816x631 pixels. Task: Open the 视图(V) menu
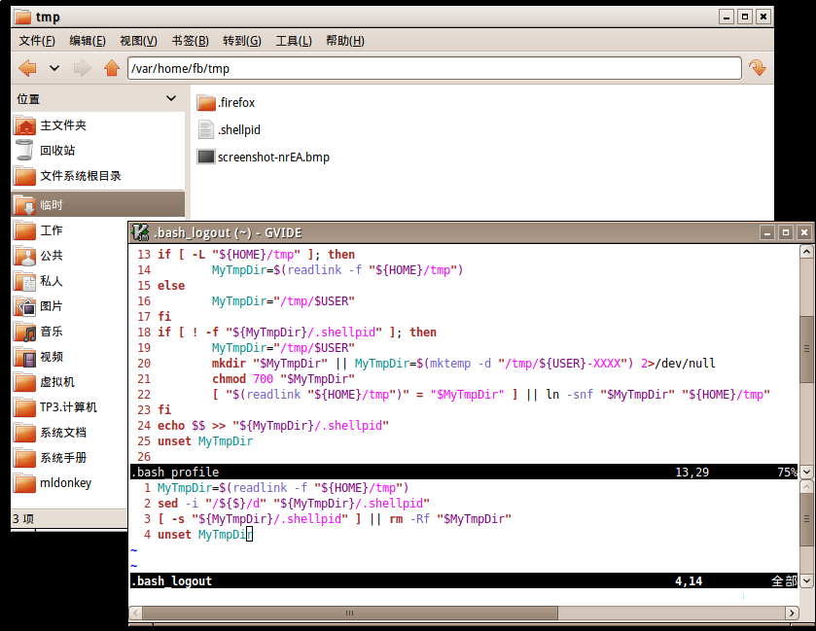tap(138, 41)
